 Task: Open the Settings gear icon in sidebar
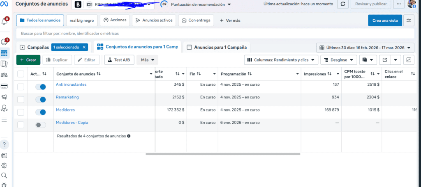click(4, 165)
